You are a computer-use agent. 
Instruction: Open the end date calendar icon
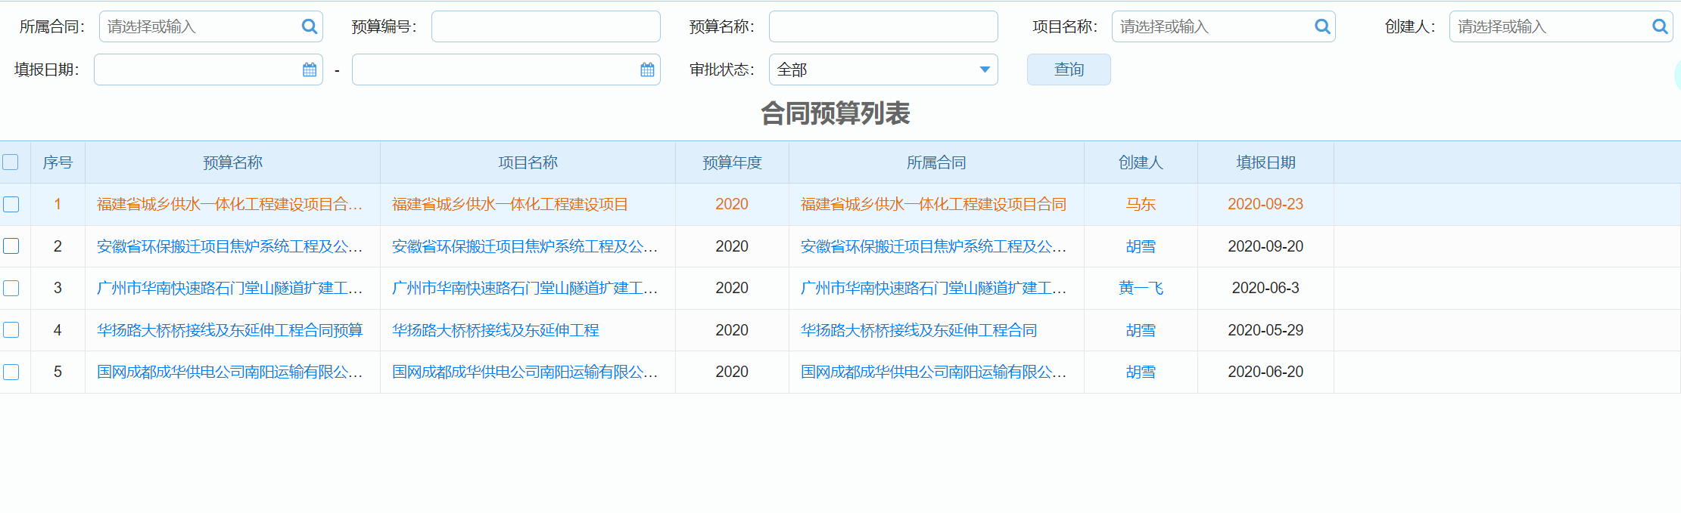647,70
